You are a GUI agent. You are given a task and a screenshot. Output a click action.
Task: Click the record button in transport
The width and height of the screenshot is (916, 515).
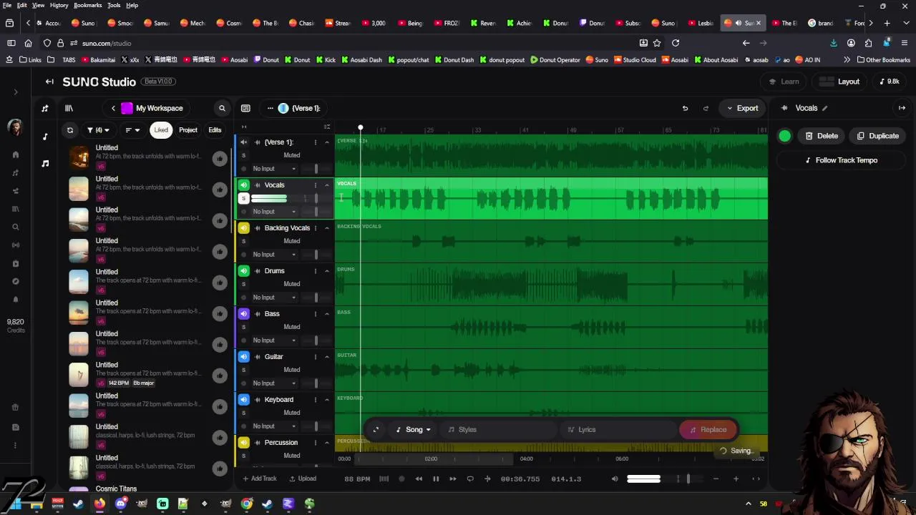pos(401,479)
